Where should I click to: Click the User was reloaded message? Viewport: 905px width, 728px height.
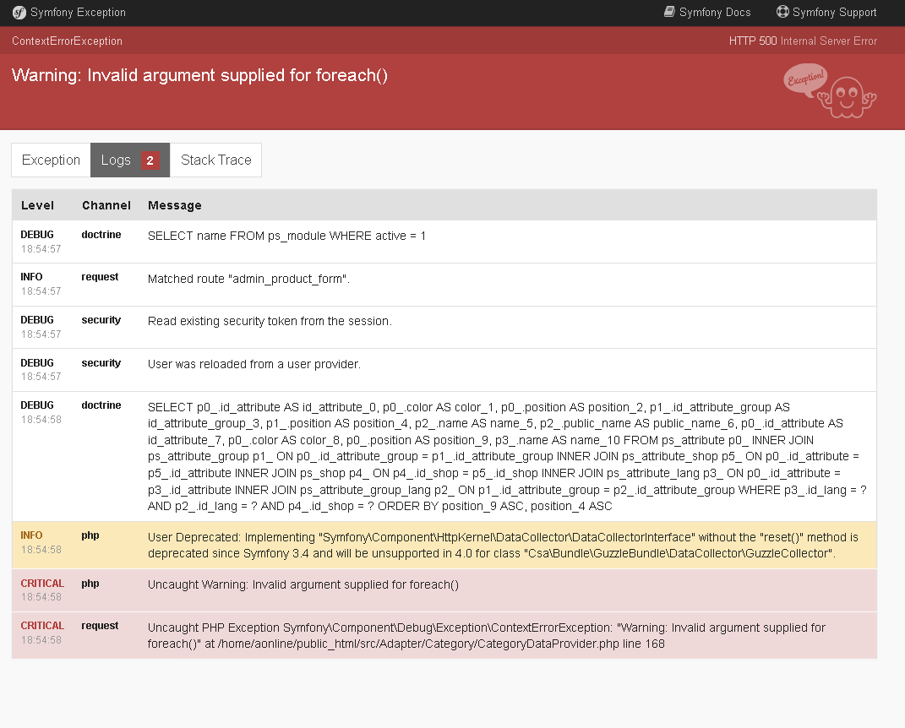(x=254, y=365)
